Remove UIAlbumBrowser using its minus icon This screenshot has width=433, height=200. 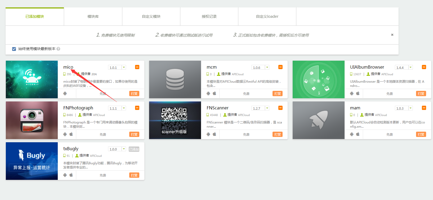coord(424,67)
